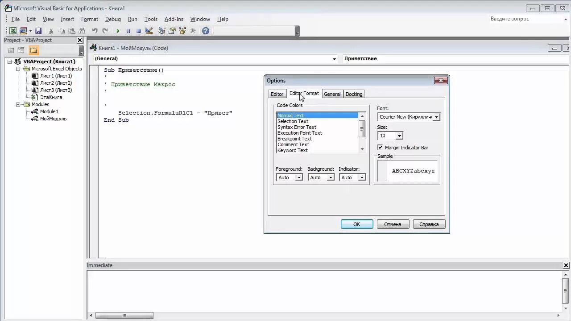Viewport: 571px width, 321px height.
Task: Open the Format menu
Action: pyautogui.click(x=90, y=19)
